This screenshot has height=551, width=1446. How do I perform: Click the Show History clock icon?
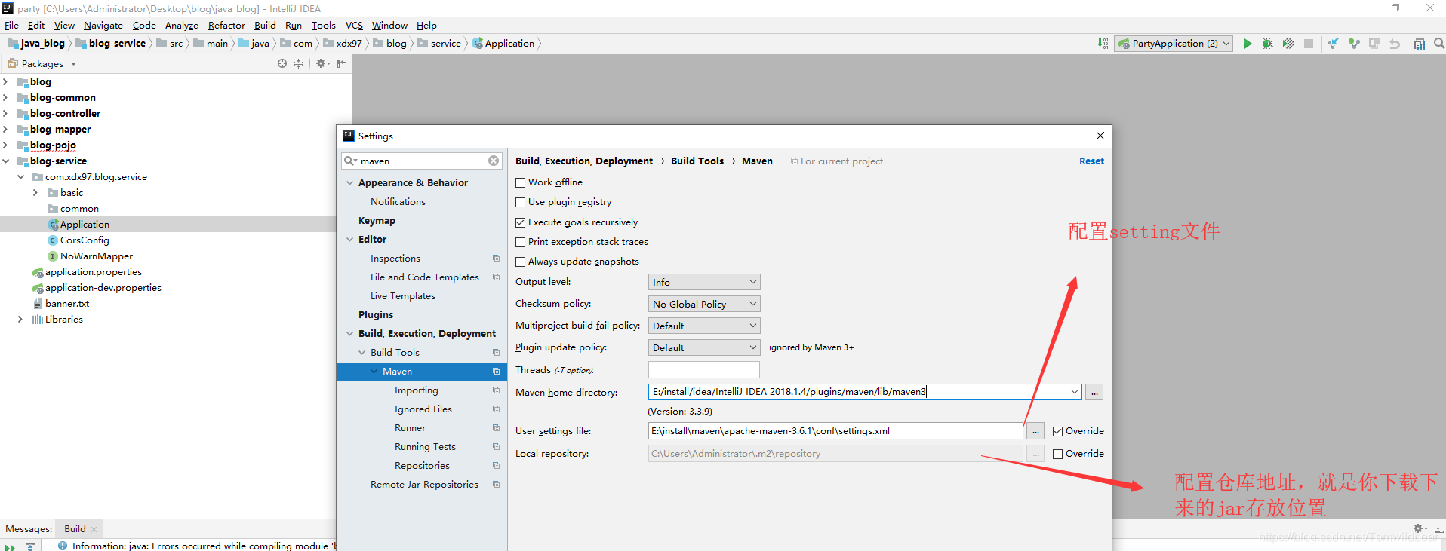point(1374,44)
